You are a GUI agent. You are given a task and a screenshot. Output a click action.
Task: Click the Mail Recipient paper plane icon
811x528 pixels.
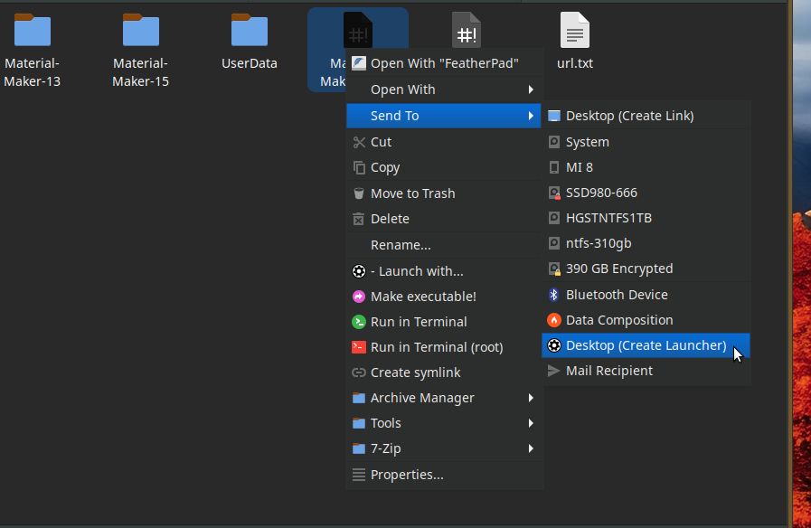pyautogui.click(x=554, y=371)
